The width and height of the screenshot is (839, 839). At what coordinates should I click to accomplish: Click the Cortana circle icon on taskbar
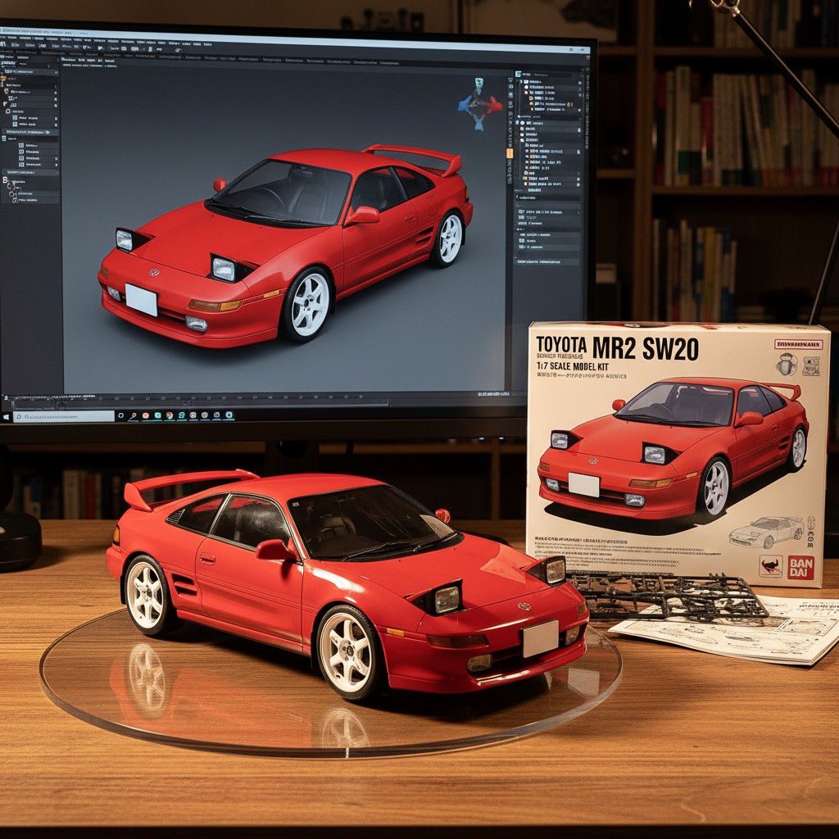121,416
